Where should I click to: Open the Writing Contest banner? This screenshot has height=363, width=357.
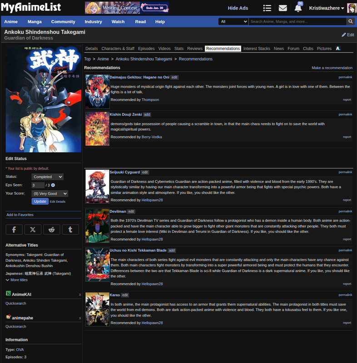(127, 8)
